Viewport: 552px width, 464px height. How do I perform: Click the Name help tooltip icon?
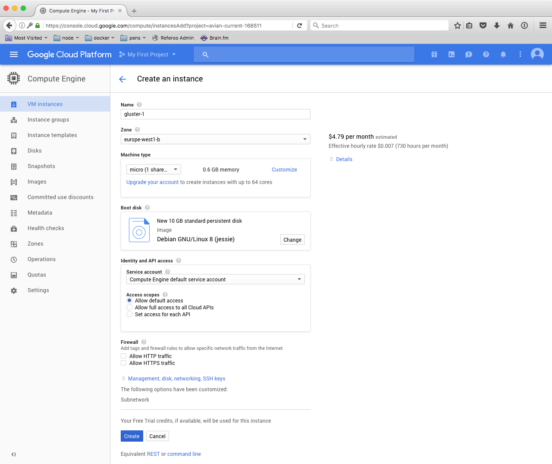[139, 105]
